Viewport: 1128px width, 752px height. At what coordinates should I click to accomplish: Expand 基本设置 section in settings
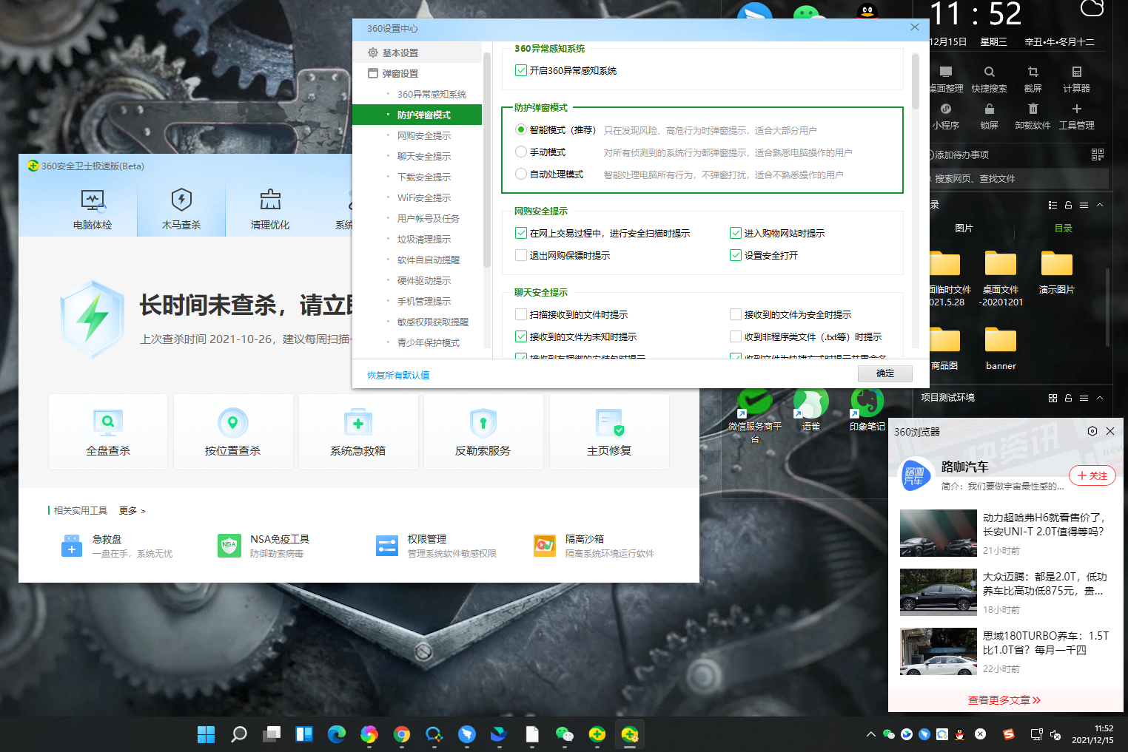(417, 53)
